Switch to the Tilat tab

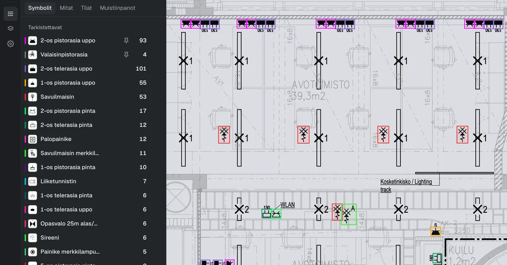[86, 8]
